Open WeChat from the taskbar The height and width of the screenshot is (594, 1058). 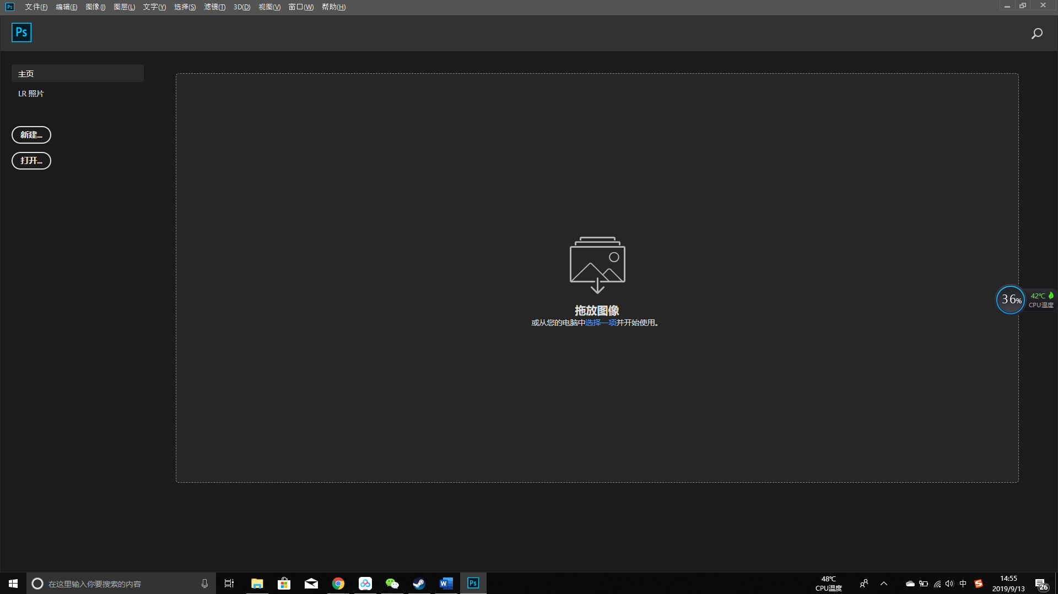click(x=392, y=584)
